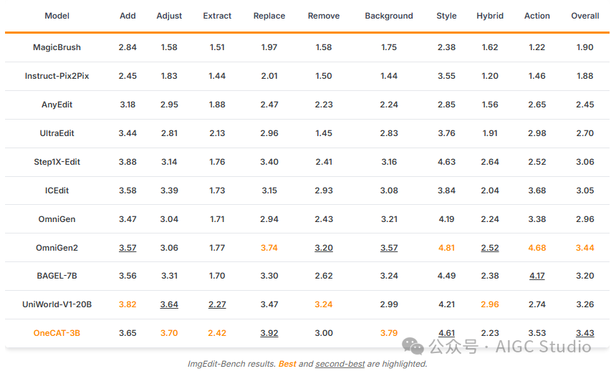
Task: Click UltraEdit Overall score 2.70
Action: (x=585, y=133)
